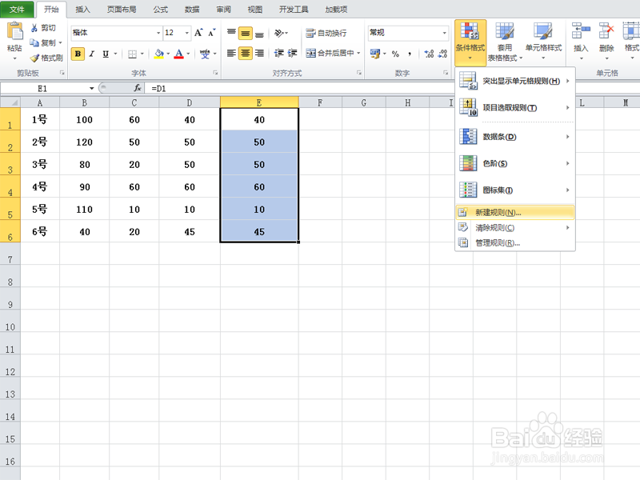Open the font name dropdown 楷体
Image resolution: width=640 pixels, height=480 pixels.
tap(158, 33)
